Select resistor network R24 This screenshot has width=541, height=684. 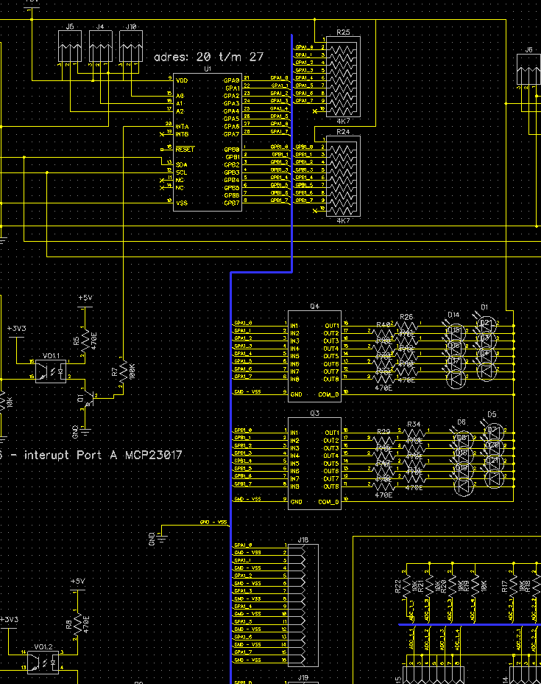[343, 176]
